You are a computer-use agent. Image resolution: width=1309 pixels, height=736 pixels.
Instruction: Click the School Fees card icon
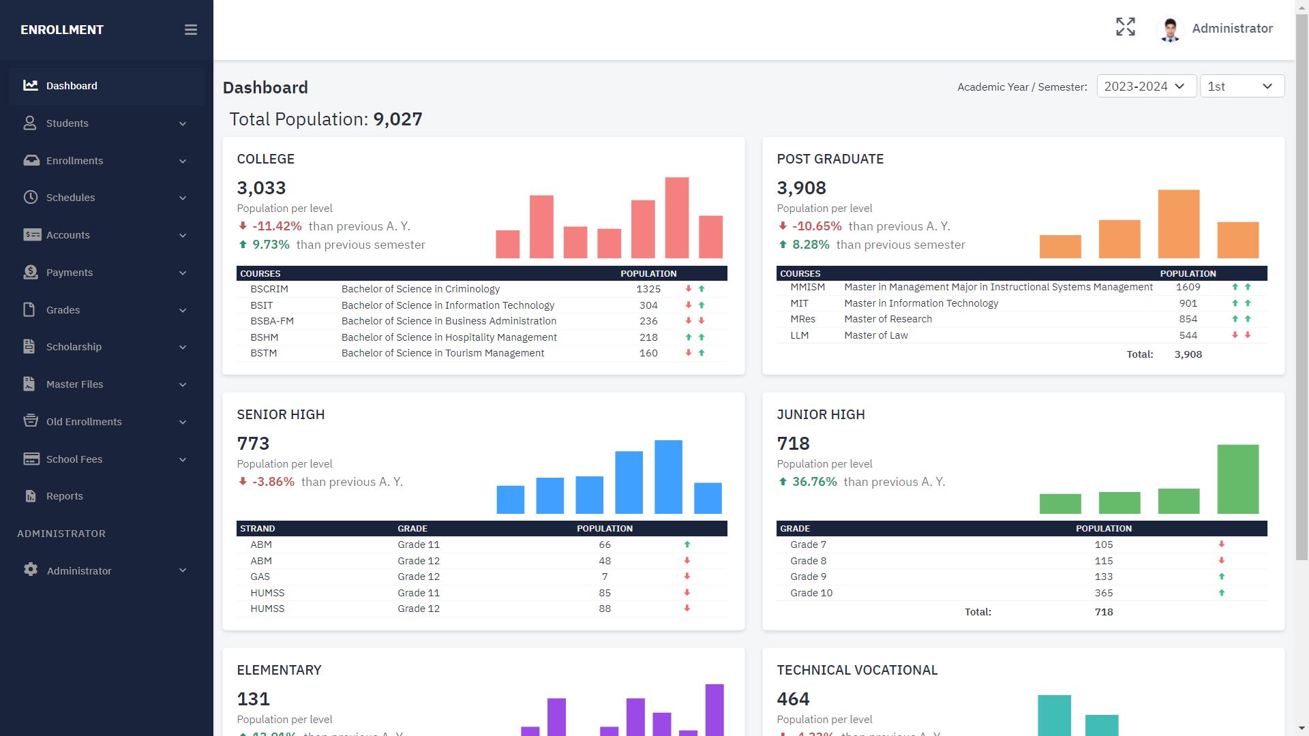(x=31, y=459)
